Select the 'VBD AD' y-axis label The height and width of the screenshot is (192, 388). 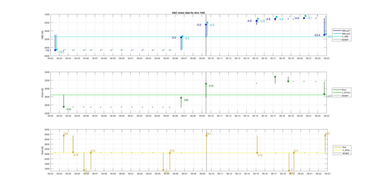(x=43, y=35)
